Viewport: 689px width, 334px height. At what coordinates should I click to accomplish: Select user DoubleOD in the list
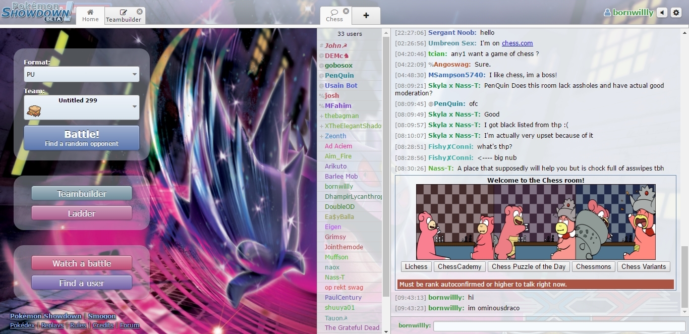point(350,207)
